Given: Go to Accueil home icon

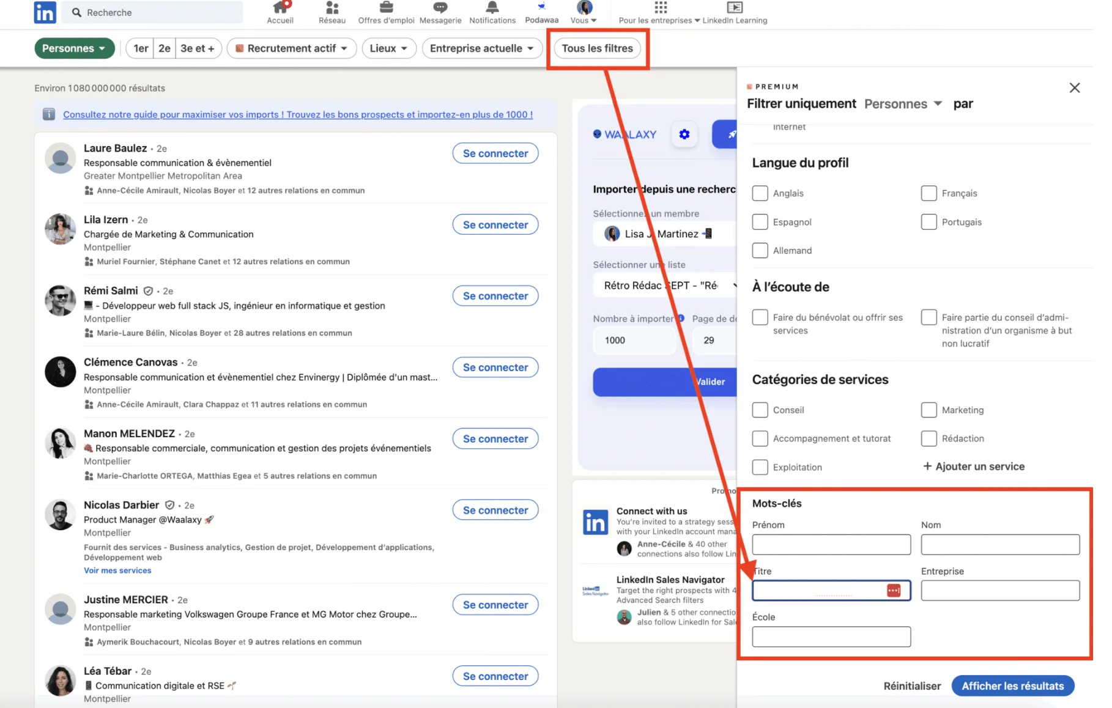Looking at the screenshot, I should [x=280, y=7].
